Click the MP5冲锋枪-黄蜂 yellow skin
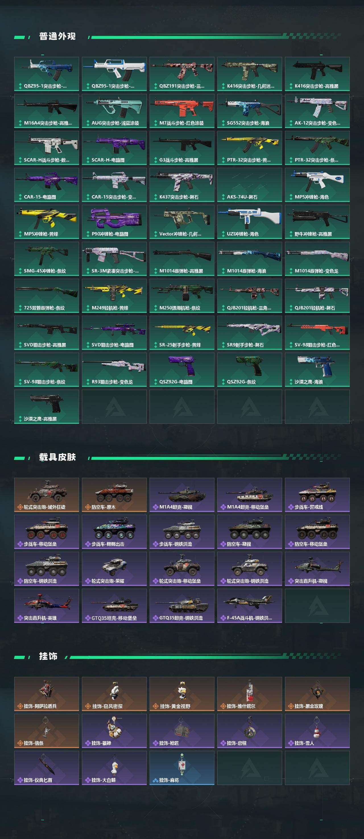 pyautogui.click(x=47, y=222)
